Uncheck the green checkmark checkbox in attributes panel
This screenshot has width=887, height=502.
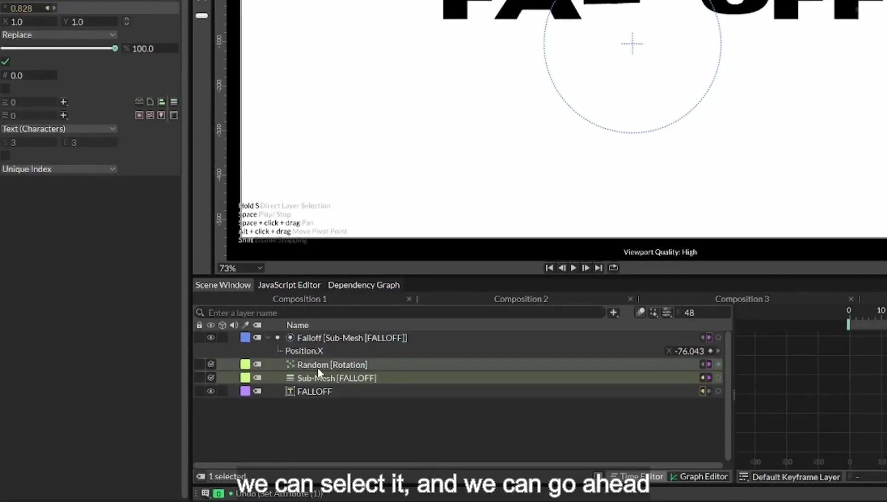6,62
